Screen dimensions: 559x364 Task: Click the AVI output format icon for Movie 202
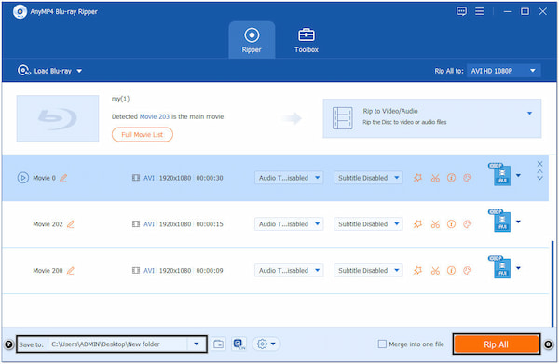[499, 221]
